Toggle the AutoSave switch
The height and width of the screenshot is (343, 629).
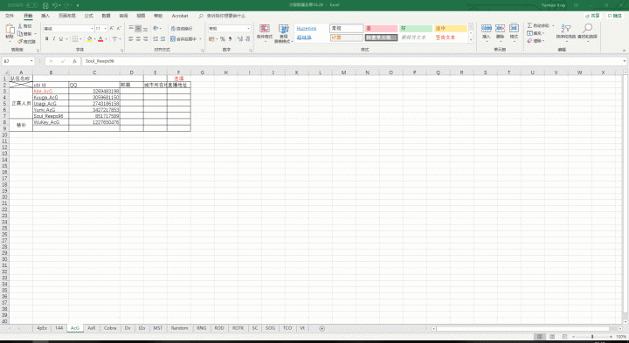[31, 5]
